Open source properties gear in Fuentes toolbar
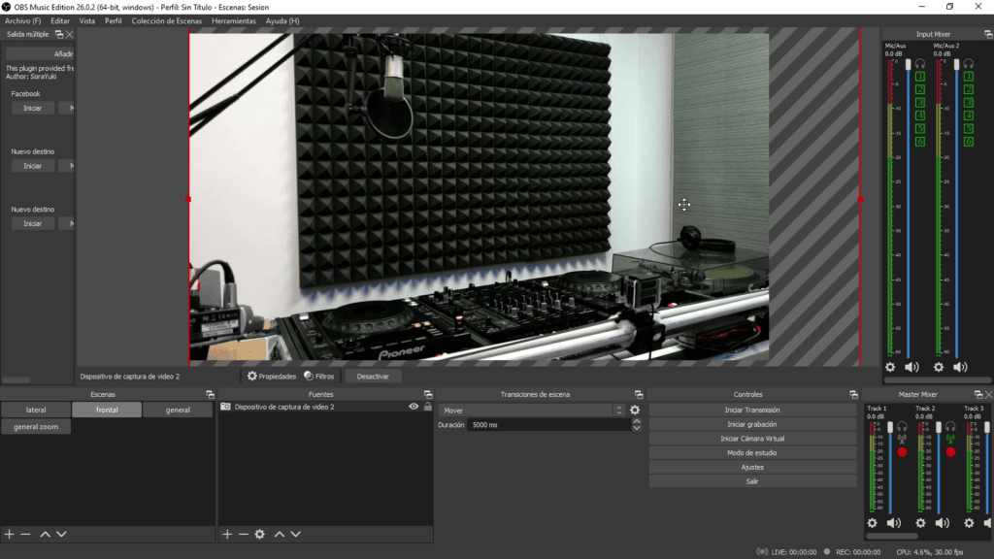This screenshot has height=559, width=994. (259, 534)
